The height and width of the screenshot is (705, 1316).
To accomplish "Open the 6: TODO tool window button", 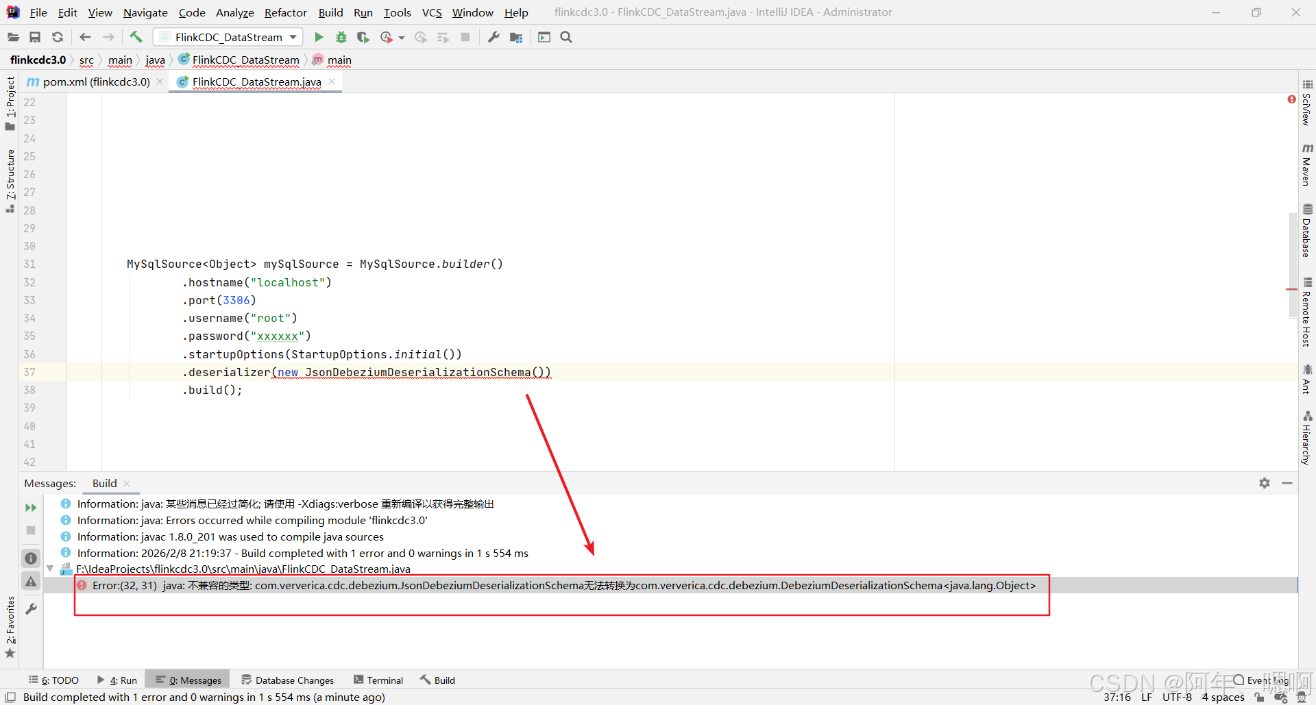I will coord(53,680).
